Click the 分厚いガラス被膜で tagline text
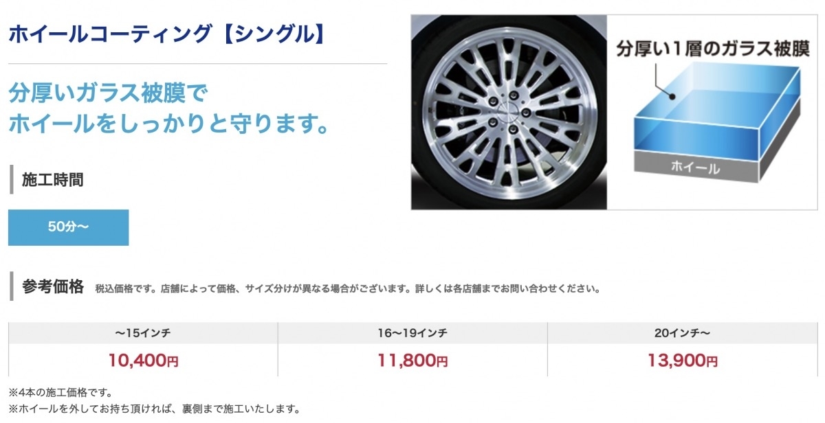Viewport: 825px width, 423px height. (108, 93)
